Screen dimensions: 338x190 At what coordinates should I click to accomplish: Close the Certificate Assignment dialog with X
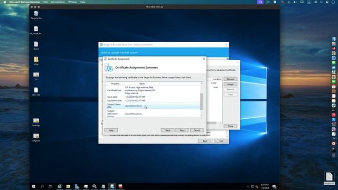[x=204, y=59]
